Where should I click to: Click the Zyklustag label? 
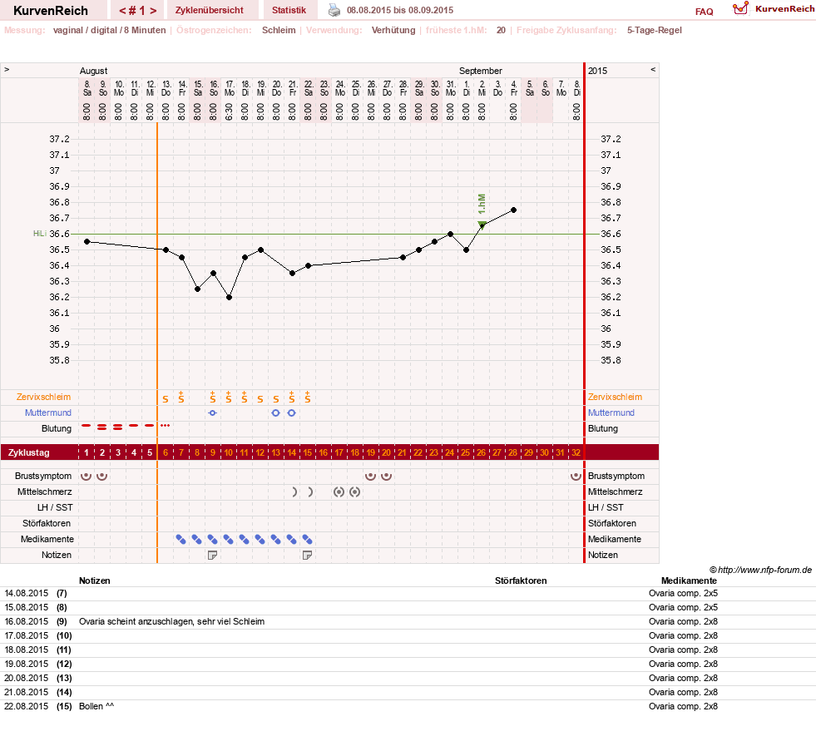pyautogui.click(x=28, y=452)
